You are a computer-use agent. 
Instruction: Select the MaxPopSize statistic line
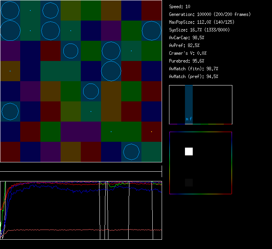201,22
